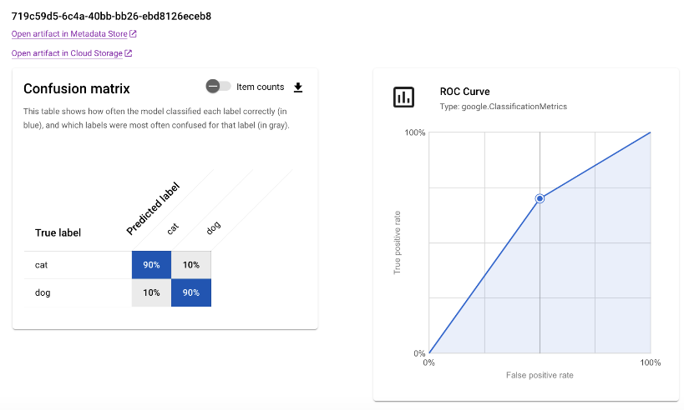Click the gray 10% cell in dog row

point(151,292)
